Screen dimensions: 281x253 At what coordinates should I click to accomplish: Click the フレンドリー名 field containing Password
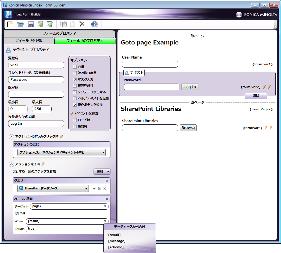coord(36,80)
